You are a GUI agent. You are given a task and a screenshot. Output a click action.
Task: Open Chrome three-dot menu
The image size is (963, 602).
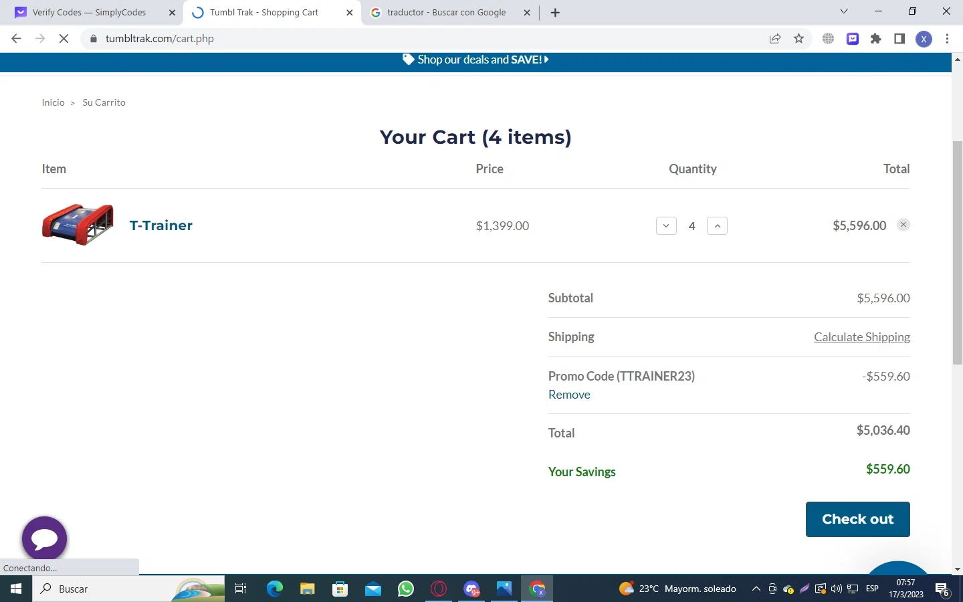(948, 39)
